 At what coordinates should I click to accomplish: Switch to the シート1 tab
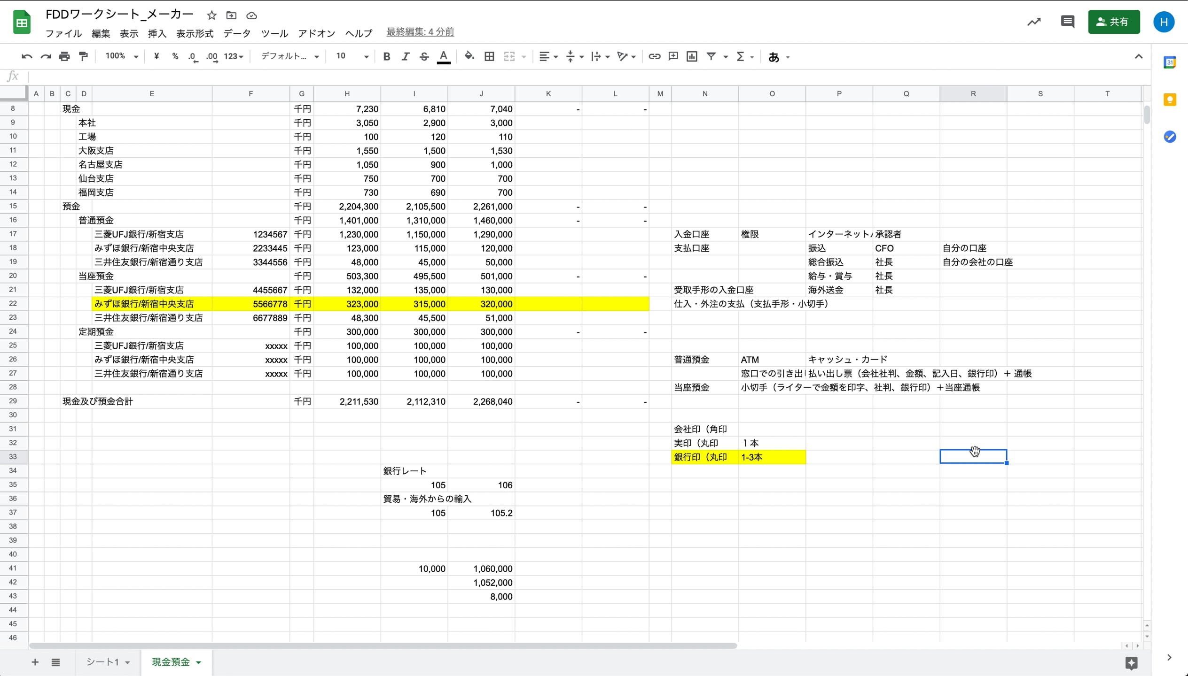(103, 662)
